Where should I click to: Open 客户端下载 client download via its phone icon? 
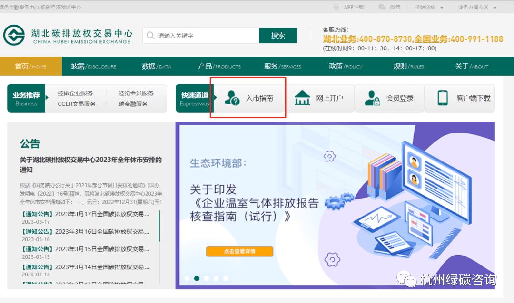point(442,98)
